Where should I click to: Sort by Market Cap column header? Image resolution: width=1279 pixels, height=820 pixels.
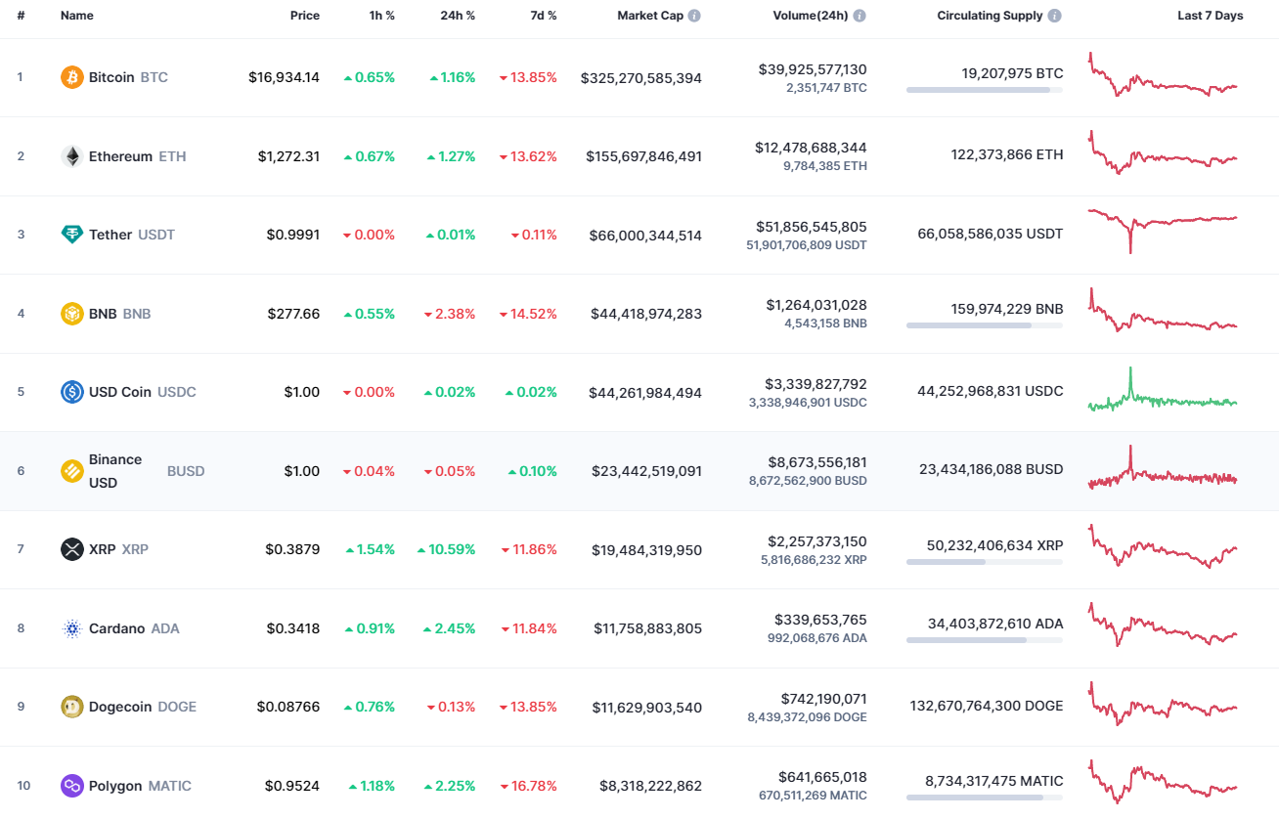pos(650,16)
